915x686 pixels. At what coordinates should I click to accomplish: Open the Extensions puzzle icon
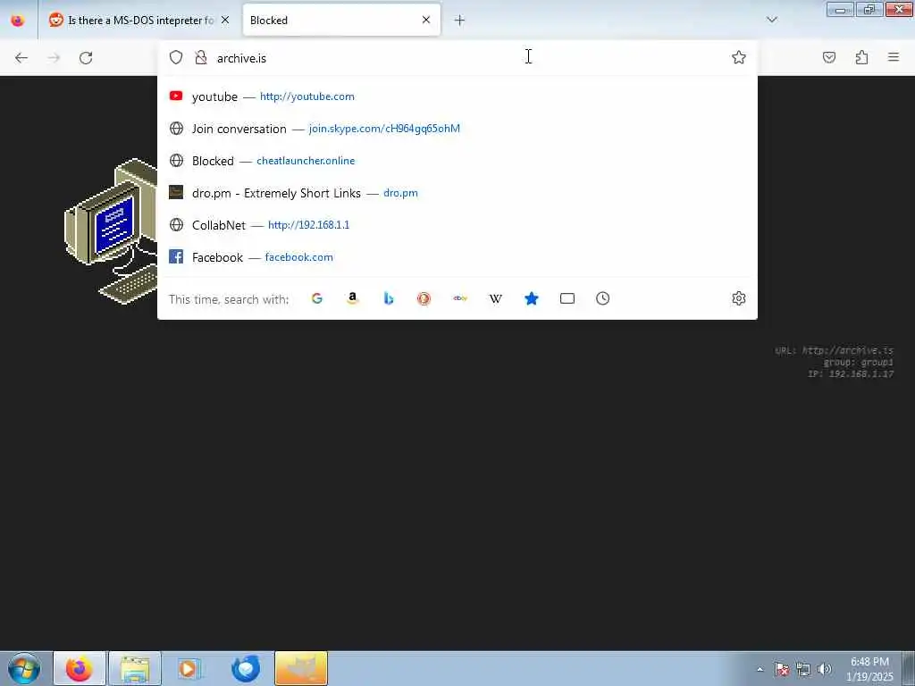point(862,57)
